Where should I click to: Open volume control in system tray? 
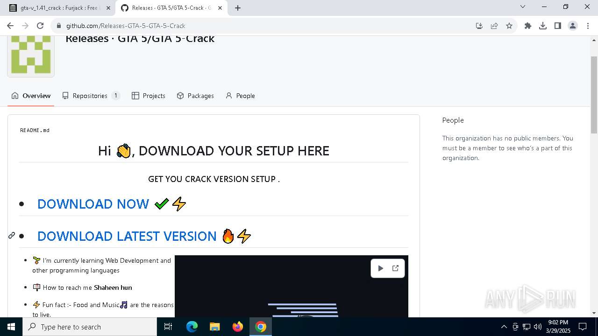pyautogui.click(x=538, y=327)
